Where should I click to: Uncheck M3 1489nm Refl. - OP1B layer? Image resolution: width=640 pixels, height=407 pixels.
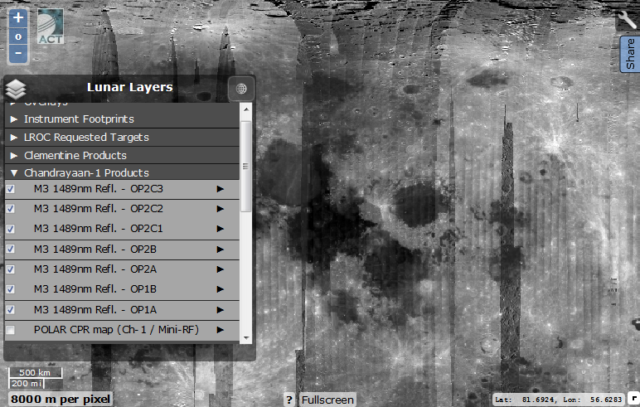(x=11, y=289)
